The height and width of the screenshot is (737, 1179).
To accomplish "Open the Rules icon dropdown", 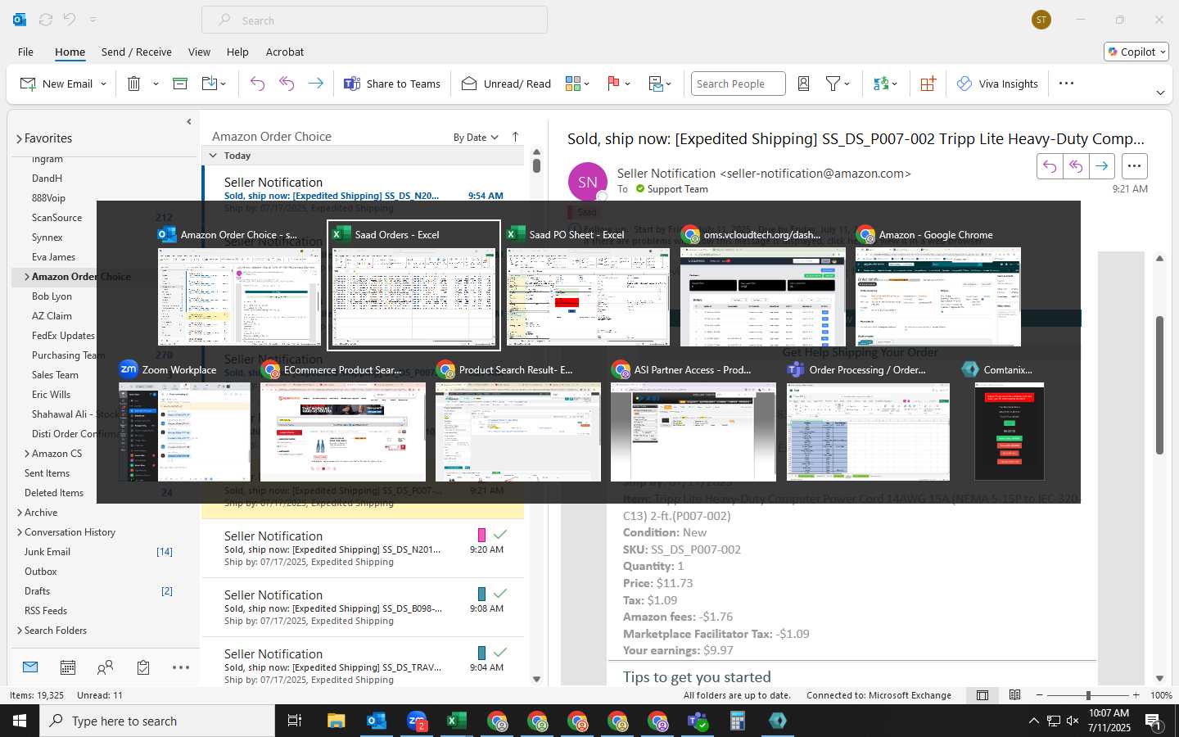I will [x=660, y=84].
